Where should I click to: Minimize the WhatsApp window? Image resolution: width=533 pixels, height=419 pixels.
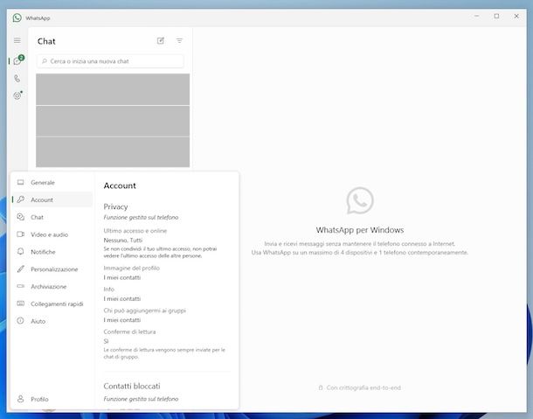(476, 16)
